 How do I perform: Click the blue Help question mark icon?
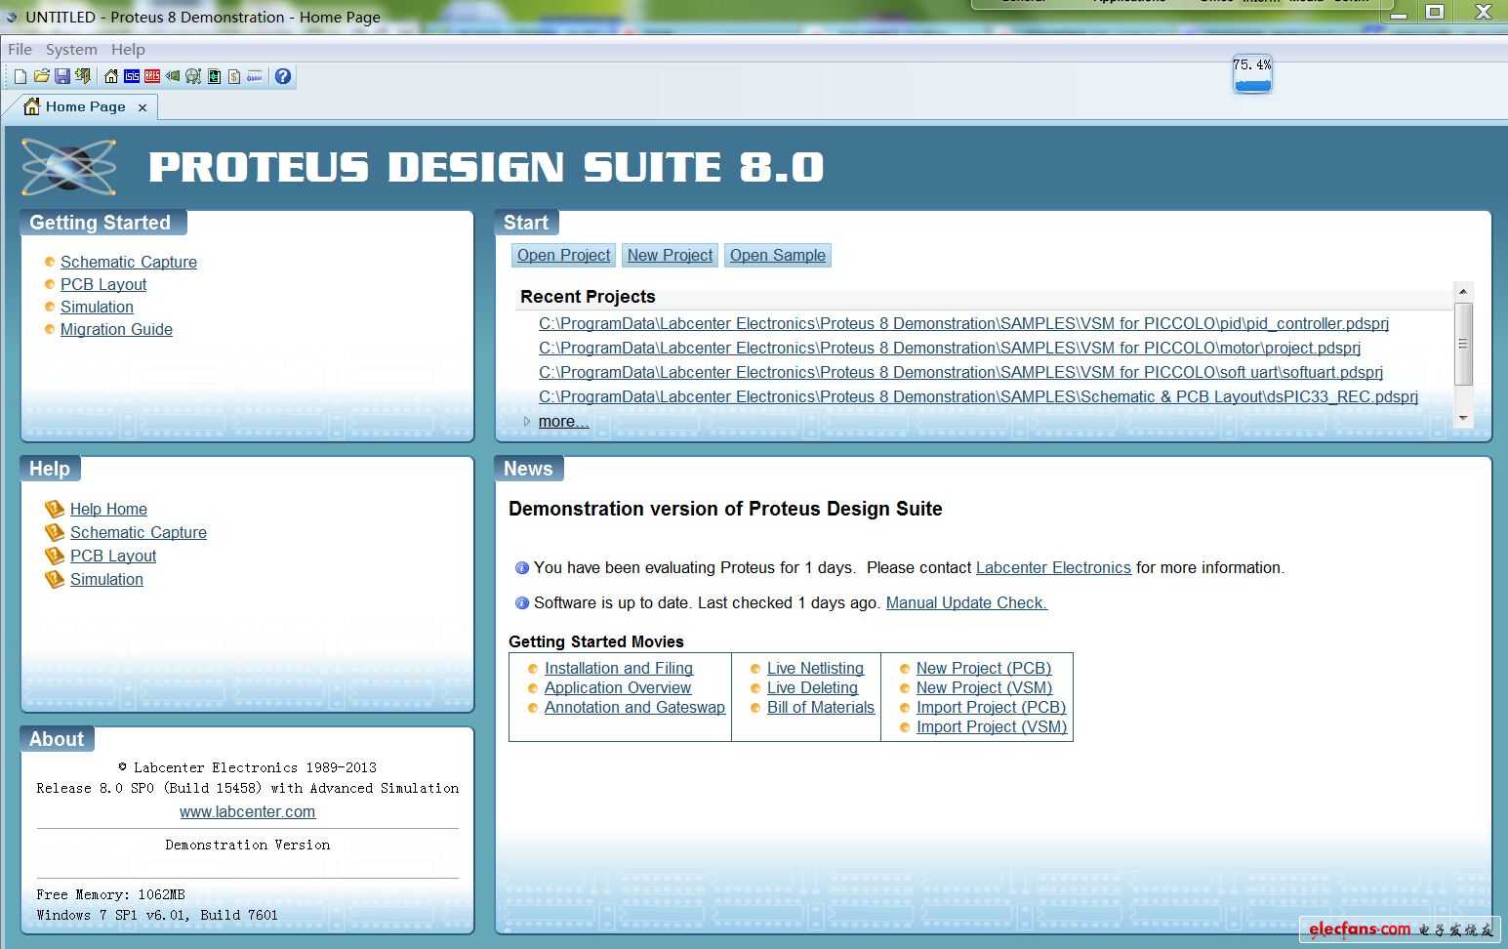(283, 76)
